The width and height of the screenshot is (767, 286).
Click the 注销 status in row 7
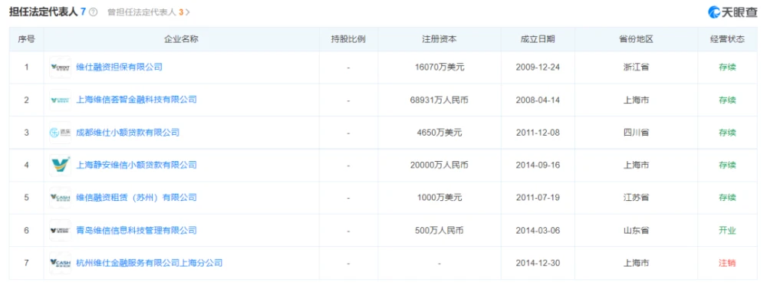pos(727,263)
